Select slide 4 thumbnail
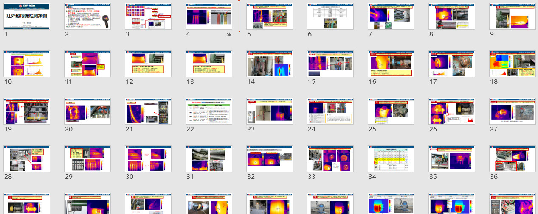 tap(209, 17)
